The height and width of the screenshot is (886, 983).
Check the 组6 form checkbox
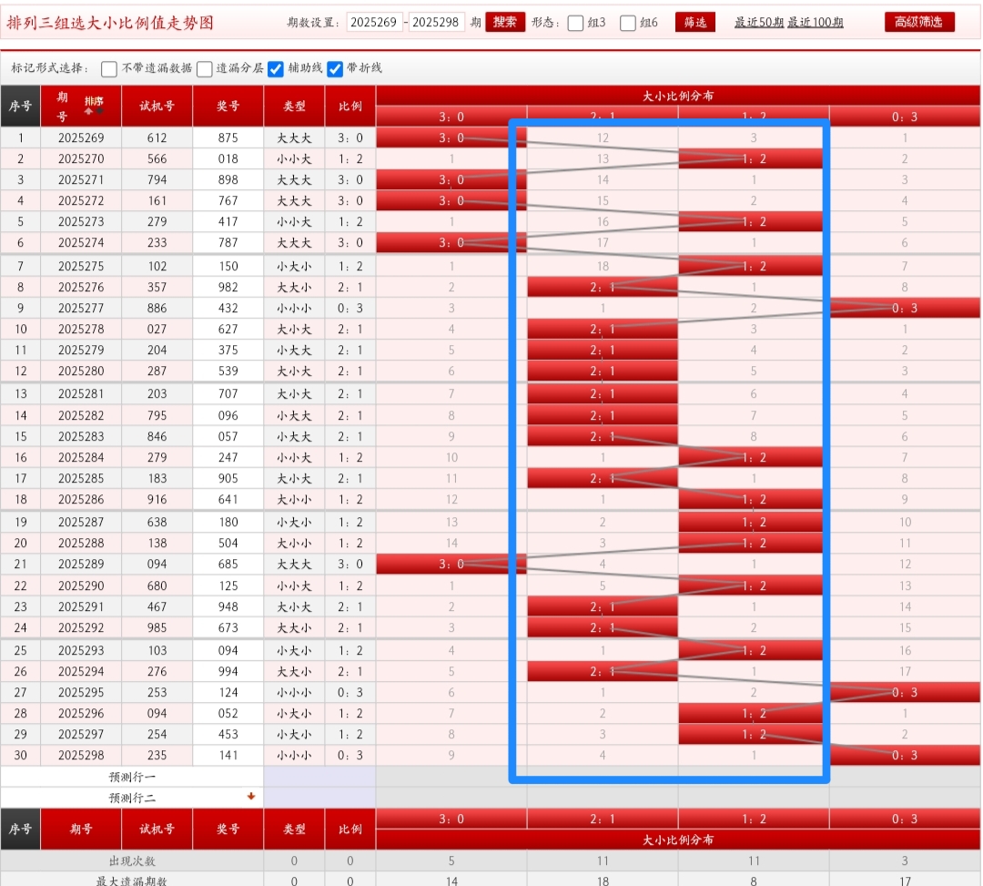coord(628,23)
